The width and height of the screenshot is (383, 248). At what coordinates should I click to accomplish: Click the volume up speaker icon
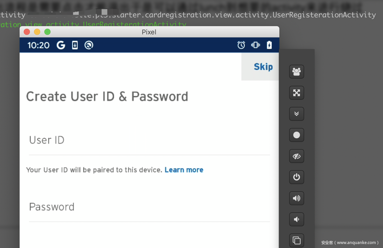click(x=297, y=198)
